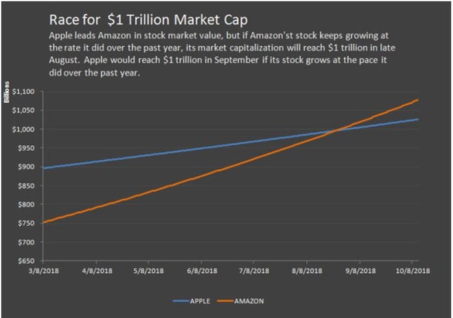Click the $1,100 value axis label
This screenshot has width=453, height=318.
pos(23,91)
